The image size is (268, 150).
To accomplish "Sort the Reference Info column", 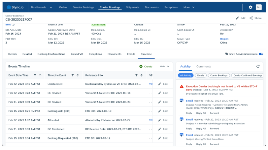I will (142, 75).
